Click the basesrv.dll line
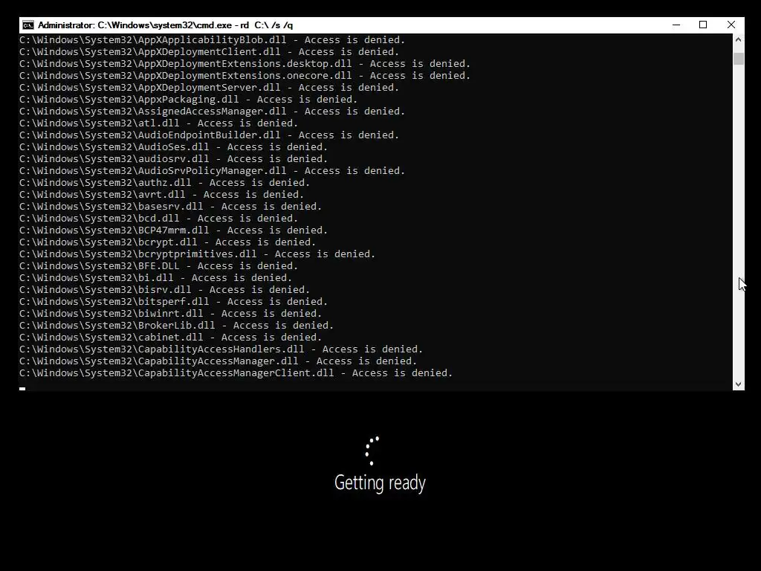 click(171, 207)
